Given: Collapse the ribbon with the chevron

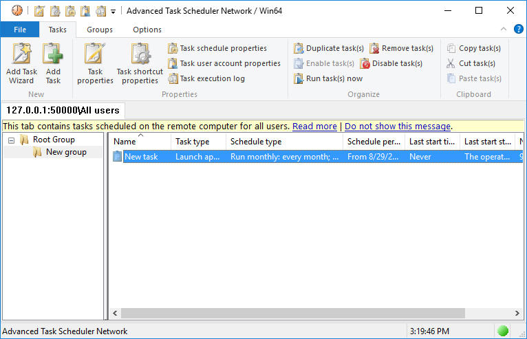Looking at the screenshot, I should coord(504,30).
